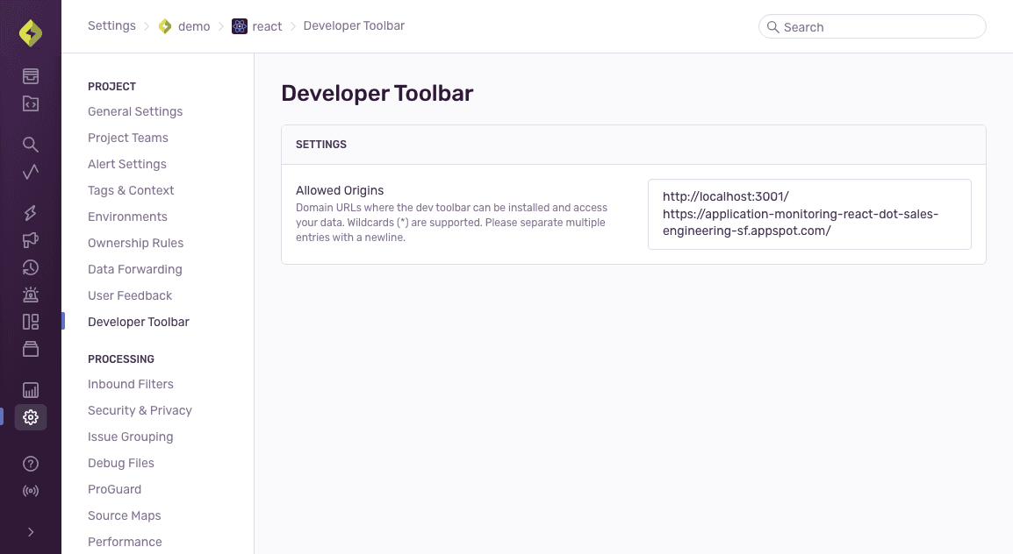The height and width of the screenshot is (554, 1013).
Task: Select the Discover magnifier icon
Action: click(x=30, y=144)
